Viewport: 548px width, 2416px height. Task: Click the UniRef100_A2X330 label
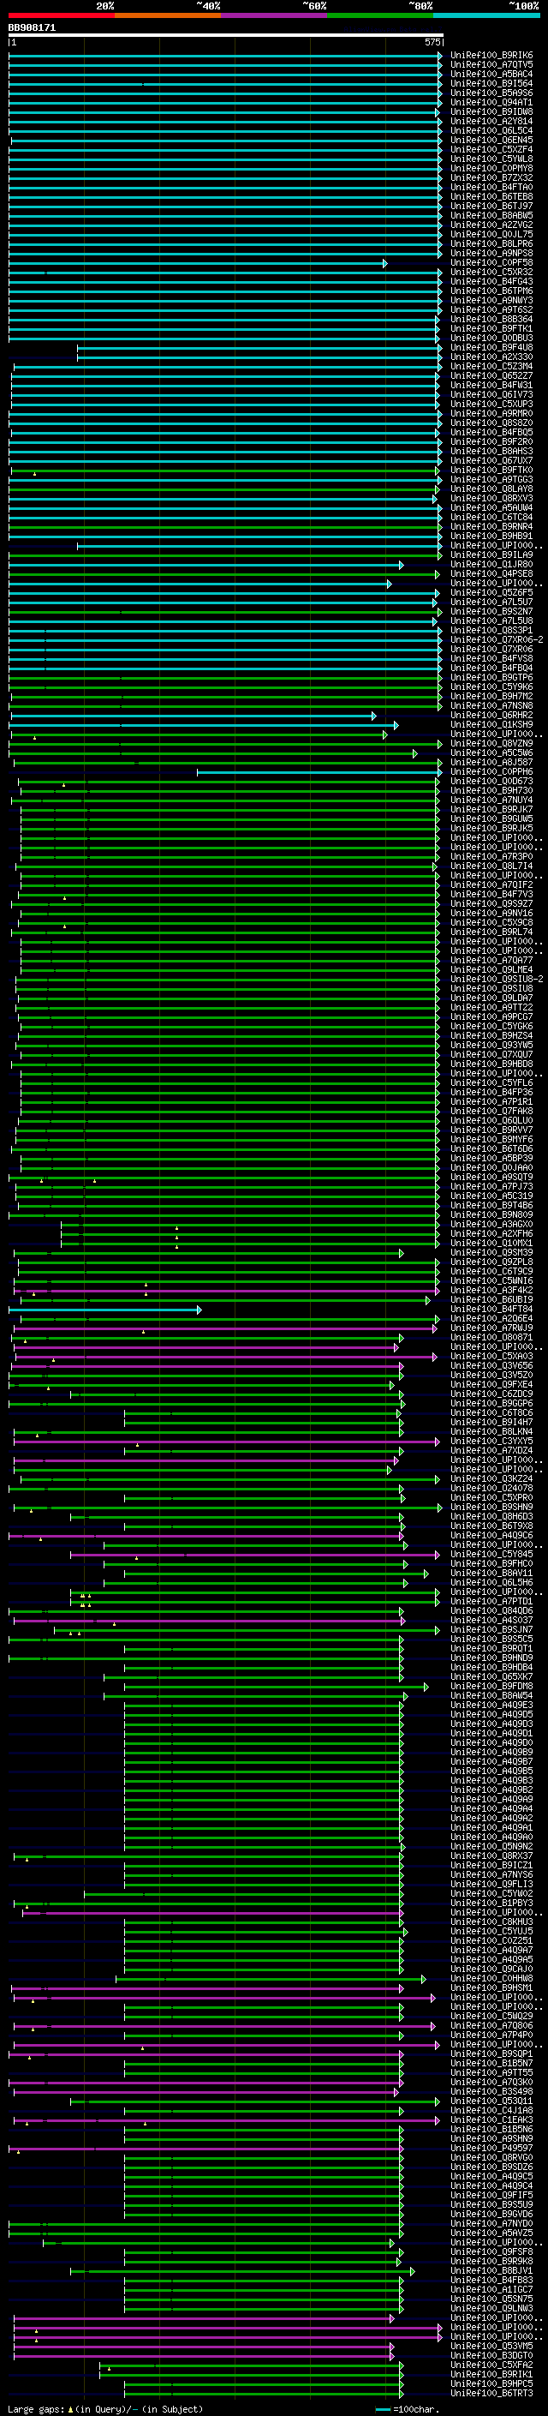click(491, 357)
